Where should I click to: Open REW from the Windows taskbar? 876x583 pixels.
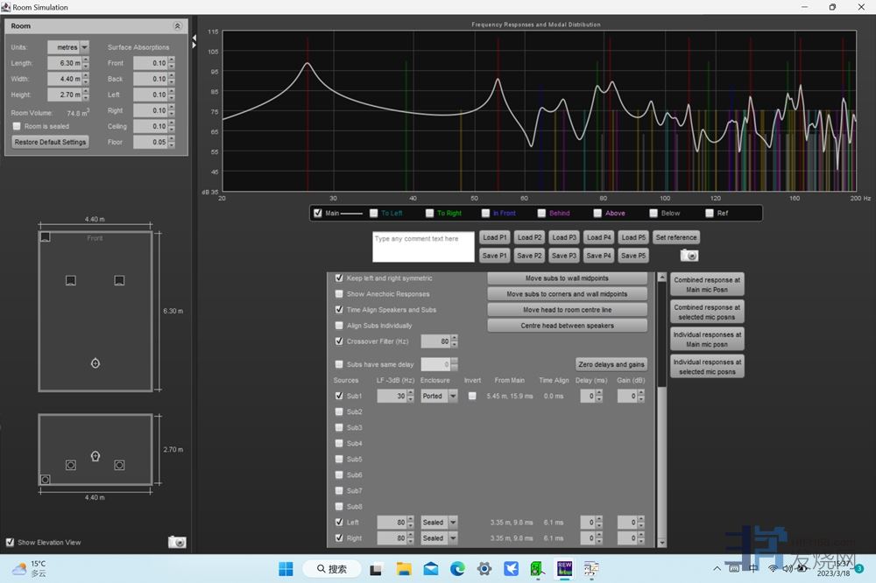click(x=565, y=569)
